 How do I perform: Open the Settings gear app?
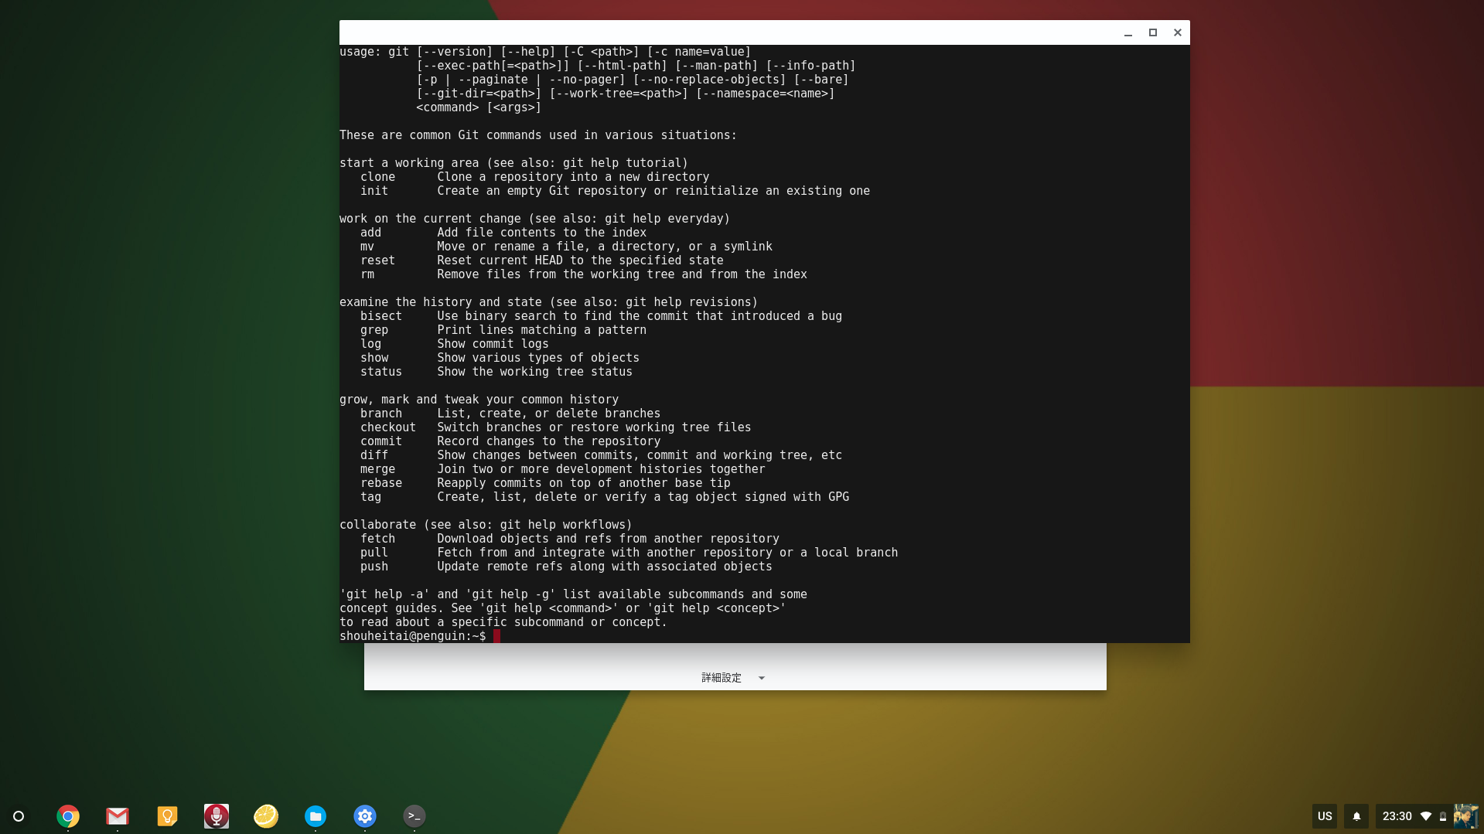tap(365, 816)
